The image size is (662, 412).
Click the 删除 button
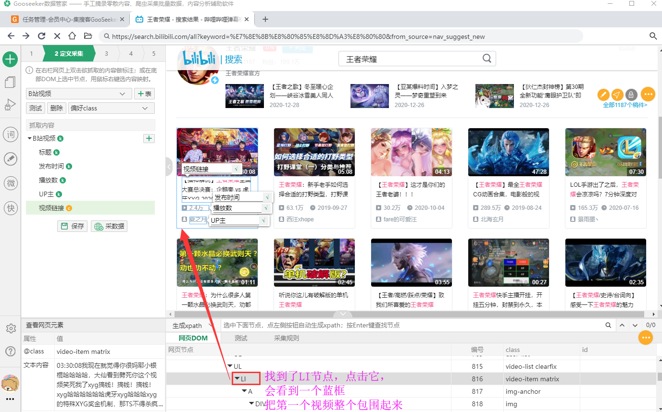(57, 108)
